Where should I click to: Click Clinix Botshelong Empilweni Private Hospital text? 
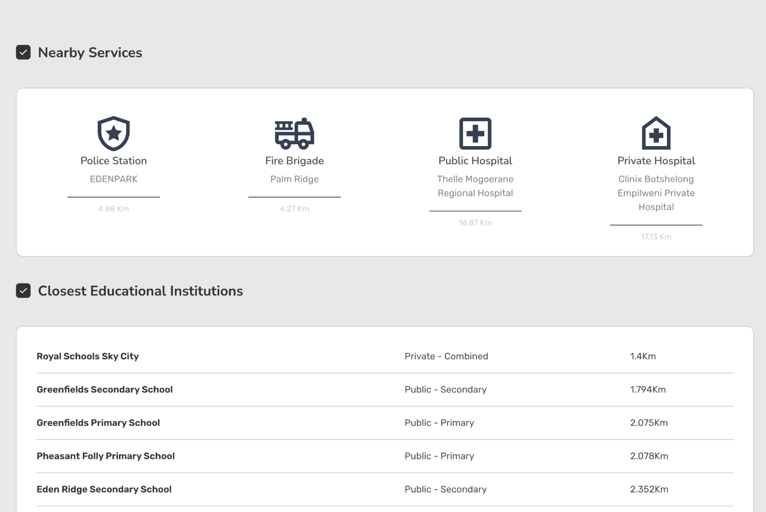pos(656,193)
